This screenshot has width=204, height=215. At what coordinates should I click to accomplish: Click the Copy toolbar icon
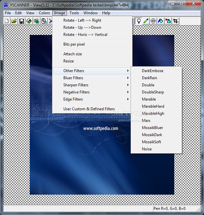coord(36,21)
